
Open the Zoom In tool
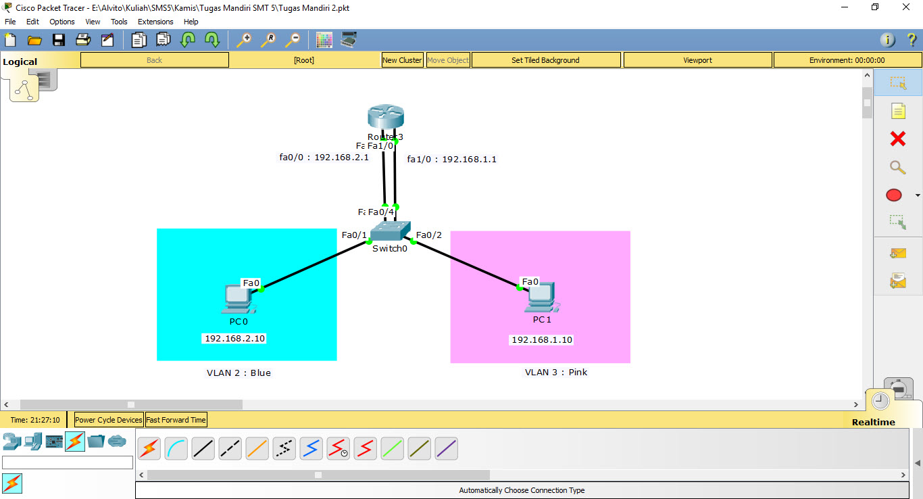(244, 40)
